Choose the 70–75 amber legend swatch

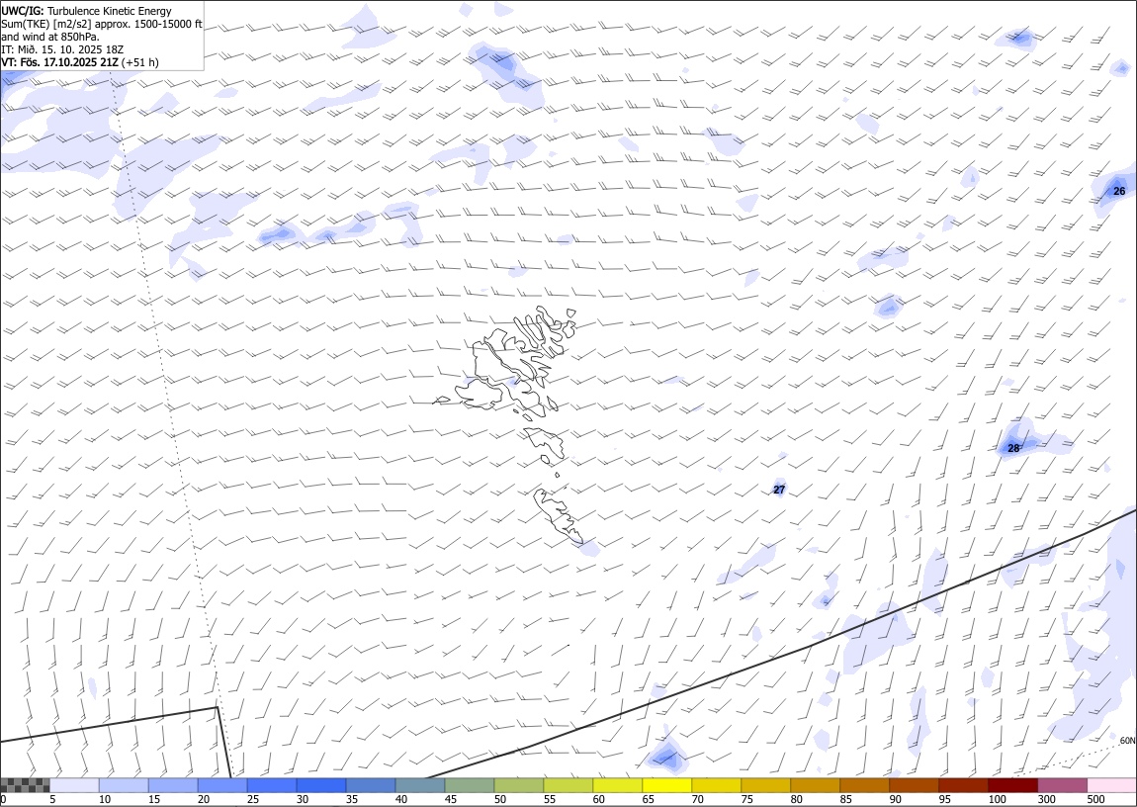pyautogui.click(x=716, y=785)
